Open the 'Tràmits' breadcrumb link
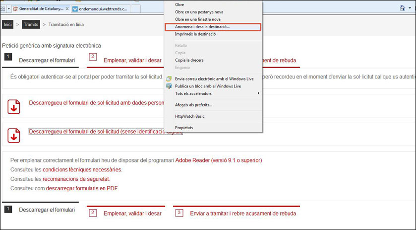This screenshot has height=230, width=416. (31, 24)
